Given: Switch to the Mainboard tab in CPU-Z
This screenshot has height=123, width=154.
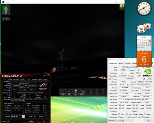Looking at the screenshot, I should (x=16, y=79).
